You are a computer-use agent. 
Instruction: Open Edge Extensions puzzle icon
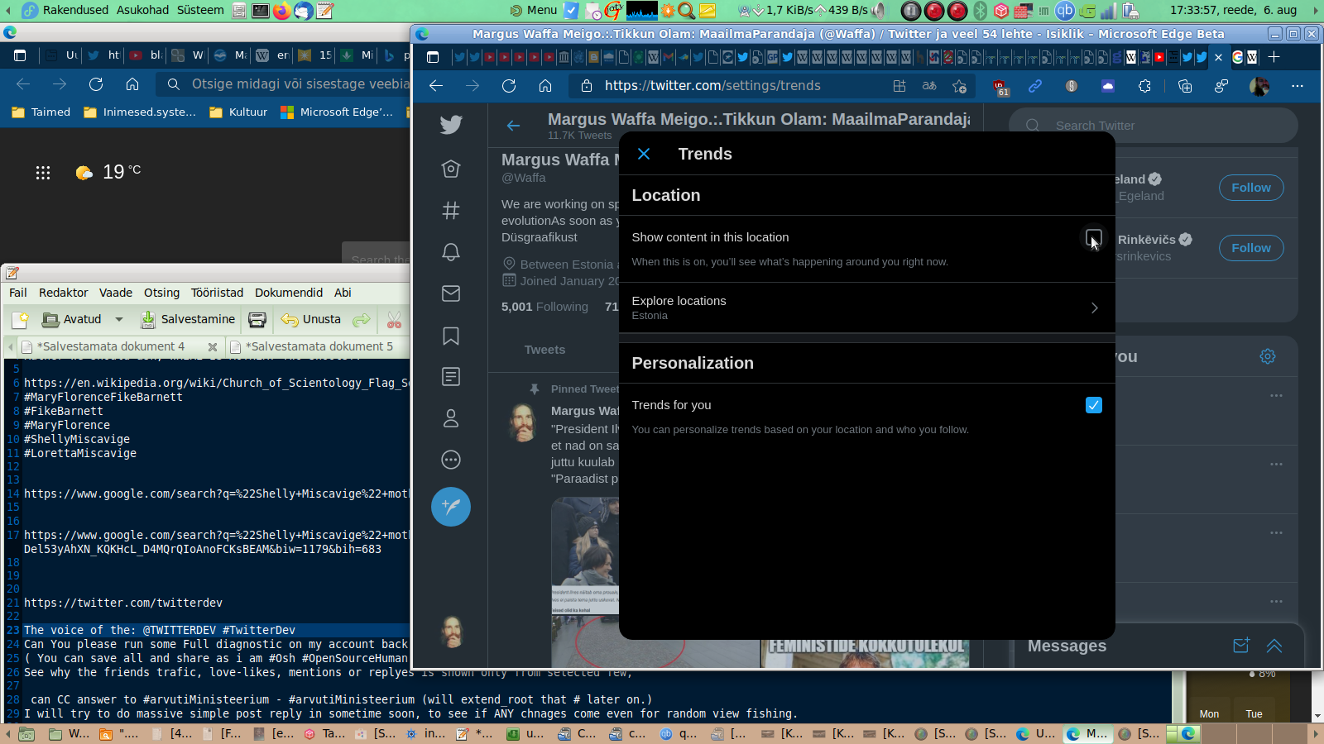(x=1144, y=86)
